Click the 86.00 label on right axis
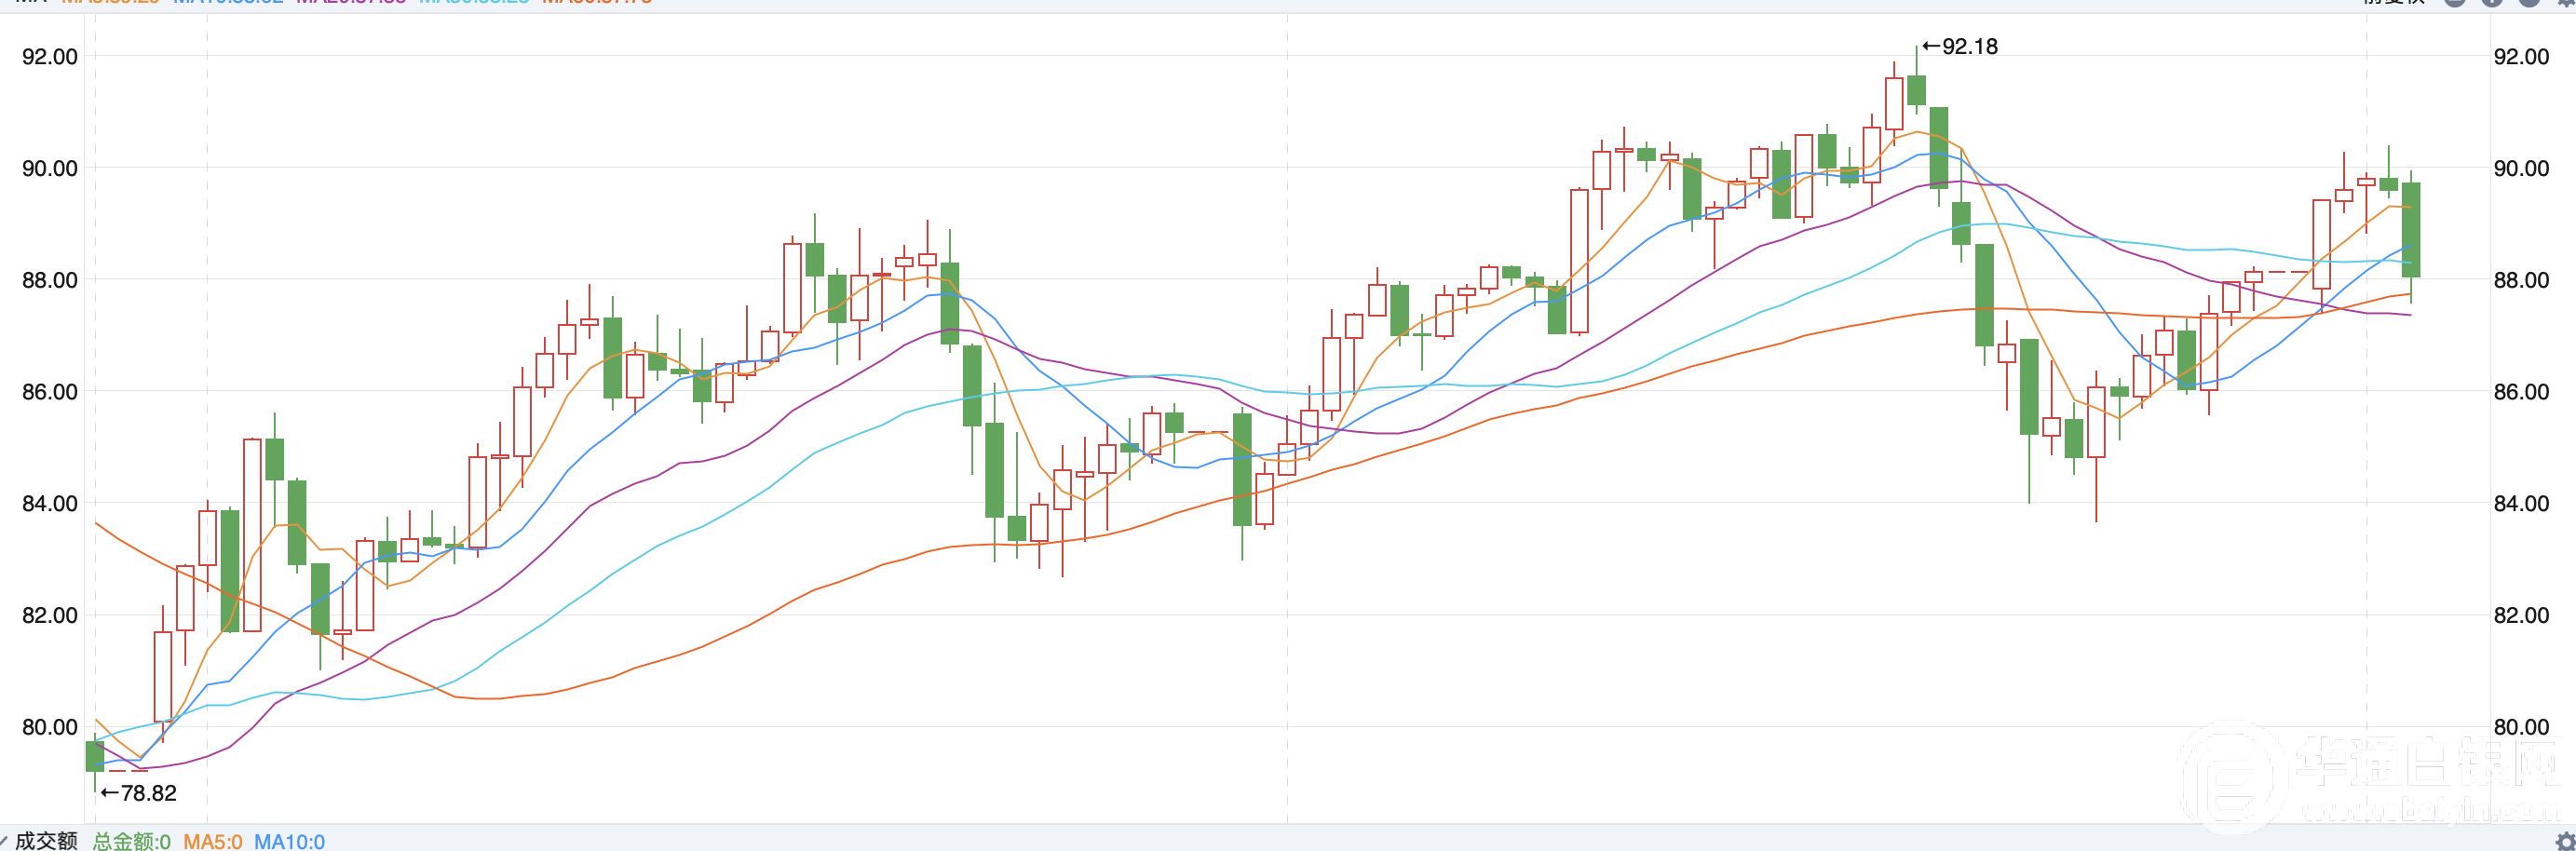The height and width of the screenshot is (851, 2576). (2521, 392)
